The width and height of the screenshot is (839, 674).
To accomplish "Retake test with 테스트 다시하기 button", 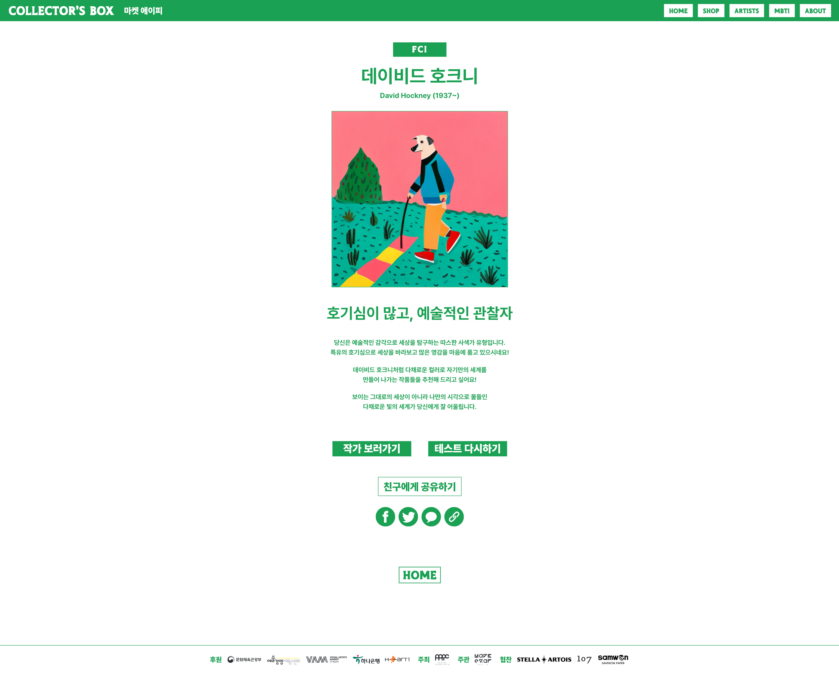I will point(467,448).
